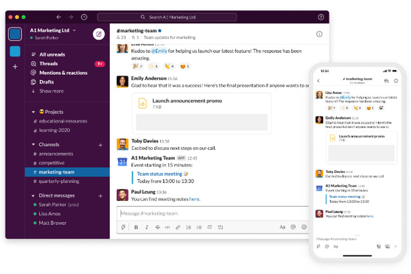Click the Search A1 Marketing Ltd field
The height and width of the screenshot is (274, 411).
point(167,17)
